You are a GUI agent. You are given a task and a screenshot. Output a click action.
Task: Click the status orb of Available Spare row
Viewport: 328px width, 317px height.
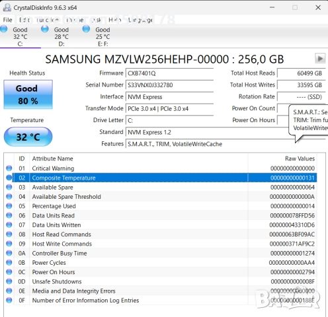[x=9, y=187]
